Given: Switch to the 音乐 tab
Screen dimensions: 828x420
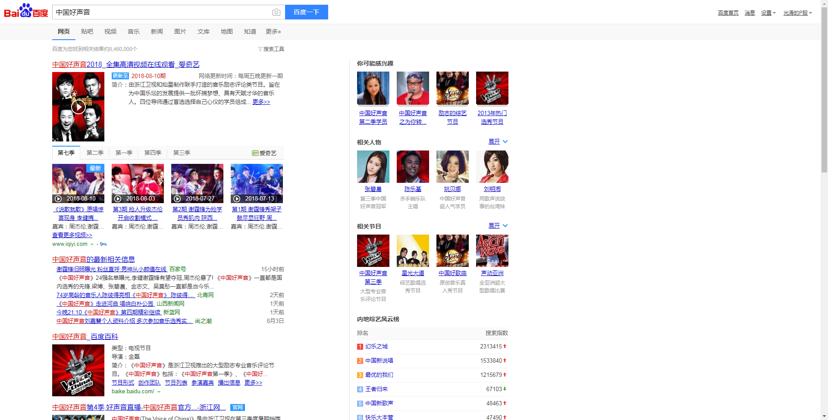Looking at the screenshot, I should [x=133, y=31].
